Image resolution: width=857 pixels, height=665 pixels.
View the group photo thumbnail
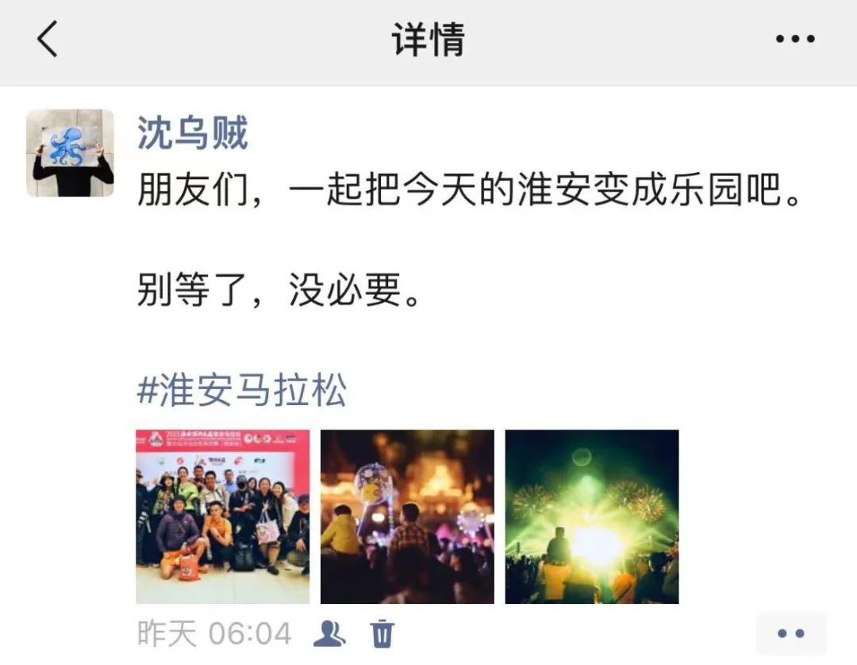(x=222, y=517)
